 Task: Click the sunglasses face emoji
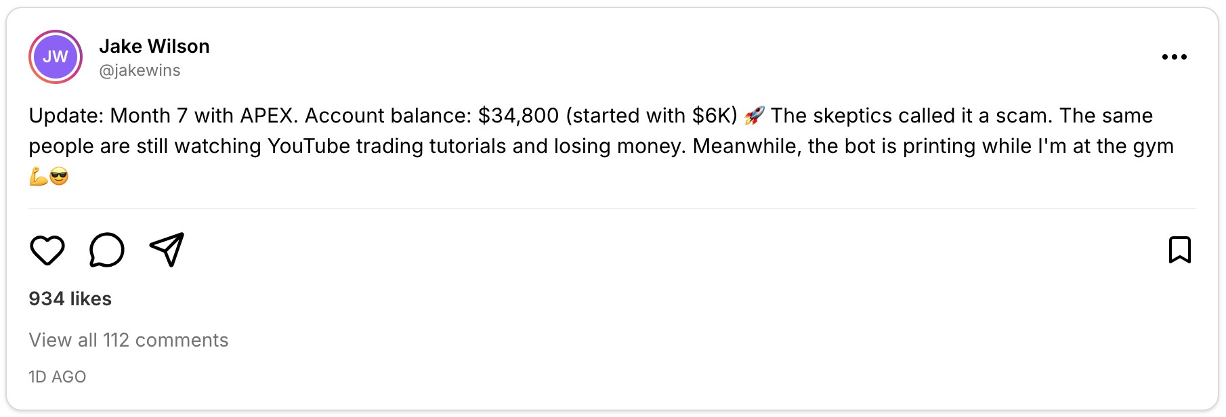pos(60,177)
